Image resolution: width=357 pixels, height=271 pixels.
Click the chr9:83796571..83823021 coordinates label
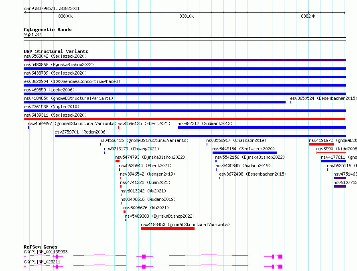click(52, 9)
